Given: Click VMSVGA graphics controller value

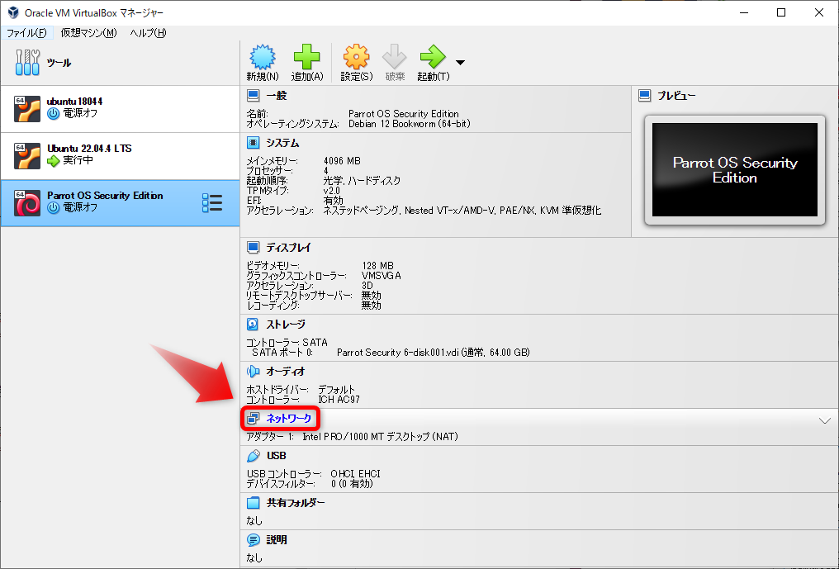Looking at the screenshot, I should tap(381, 276).
